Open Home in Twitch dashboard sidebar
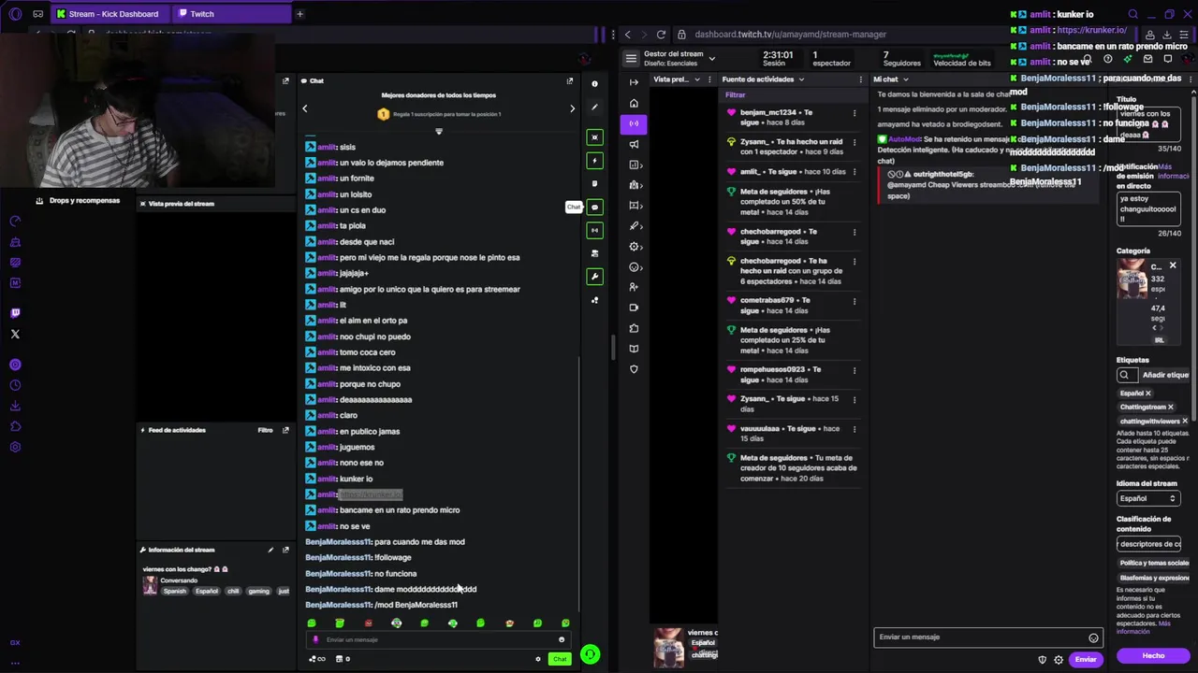 634,103
